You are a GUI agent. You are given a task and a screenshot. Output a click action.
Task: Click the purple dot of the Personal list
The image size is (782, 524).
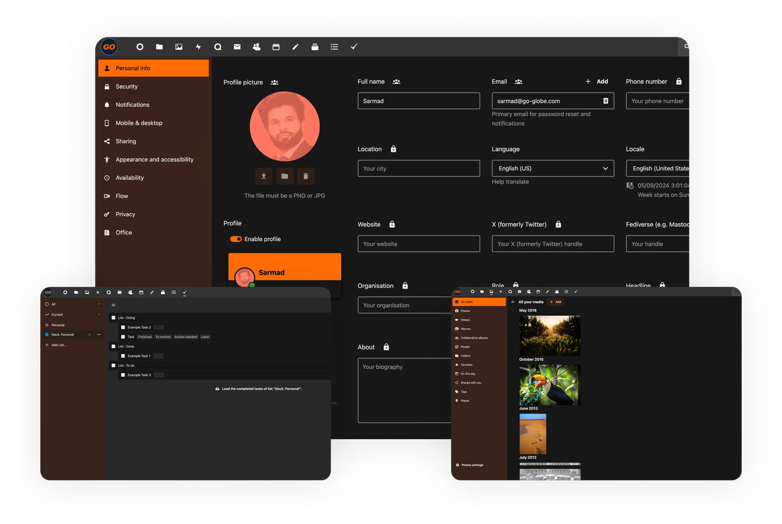tap(47, 325)
